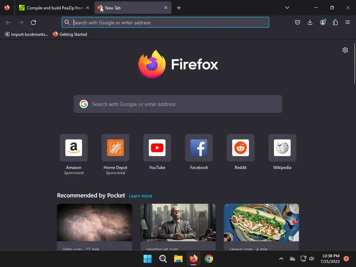Open the smartasset.com story thumbnail
The height and width of the screenshot is (267, 356).
coord(178,222)
